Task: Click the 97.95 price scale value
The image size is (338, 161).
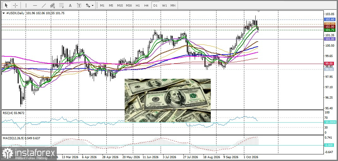Action: point(329,77)
